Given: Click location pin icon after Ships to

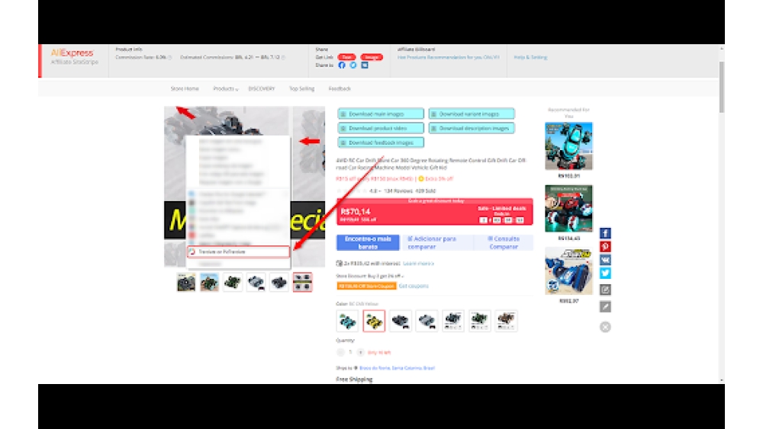Looking at the screenshot, I should (x=356, y=368).
